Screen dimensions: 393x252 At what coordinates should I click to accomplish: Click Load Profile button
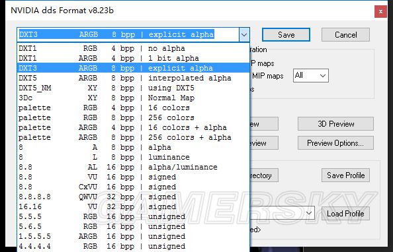pyautogui.click(x=345, y=214)
